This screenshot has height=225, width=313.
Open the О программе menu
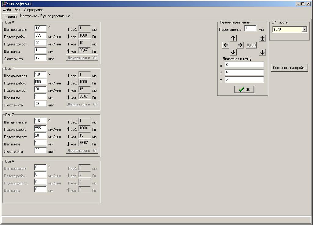coord(34,10)
